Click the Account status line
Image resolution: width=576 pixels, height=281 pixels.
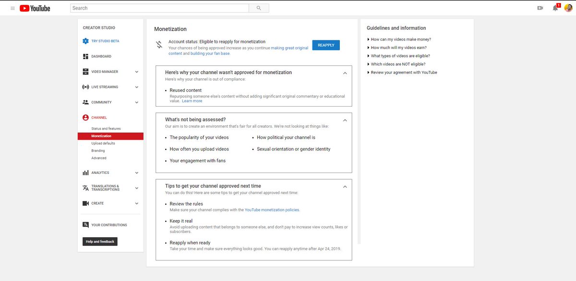click(x=217, y=42)
